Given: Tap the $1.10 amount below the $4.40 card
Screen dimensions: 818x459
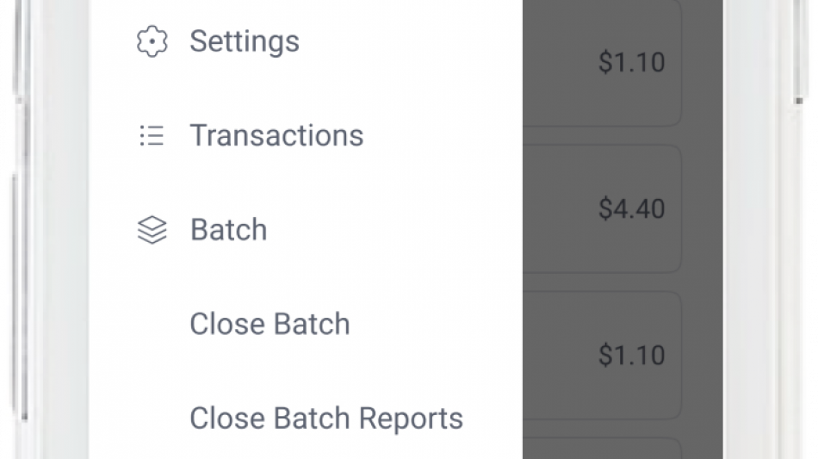Looking at the screenshot, I should click(x=631, y=355).
